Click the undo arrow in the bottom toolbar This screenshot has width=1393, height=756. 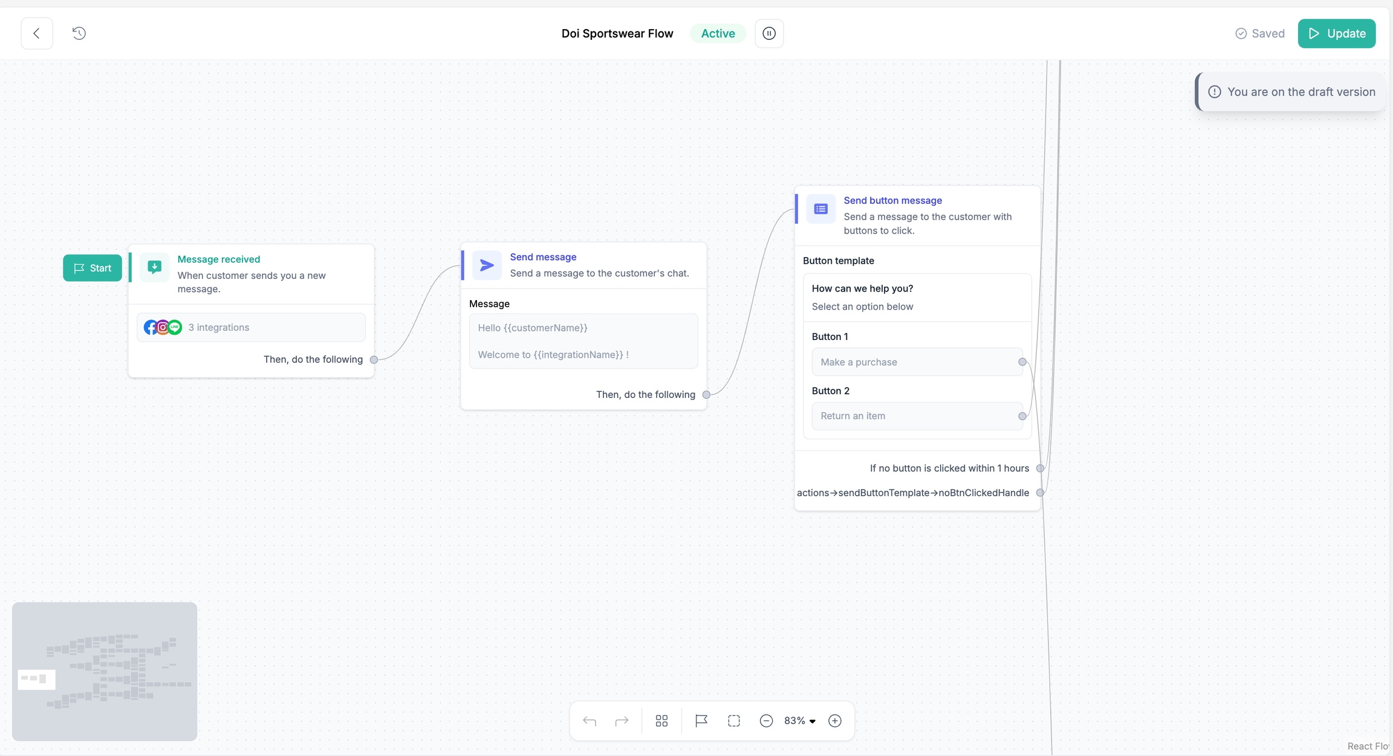coord(589,721)
